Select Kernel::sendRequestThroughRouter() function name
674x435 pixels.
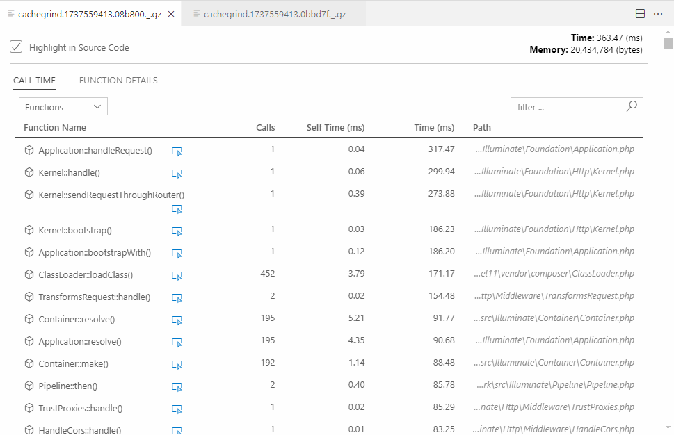click(x=111, y=195)
